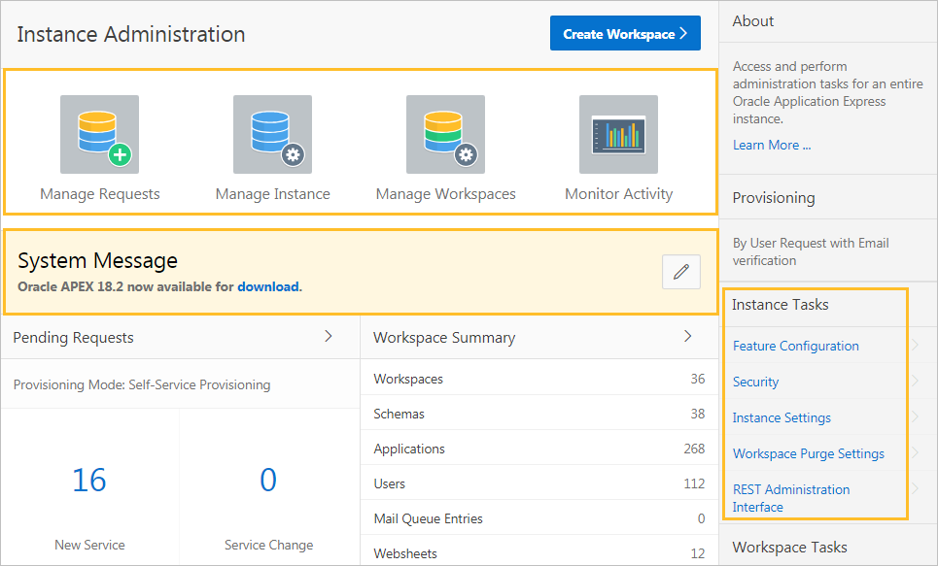This screenshot has width=938, height=566.
Task: Click the 16 New Service requests count
Action: pyautogui.click(x=89, y=480)
